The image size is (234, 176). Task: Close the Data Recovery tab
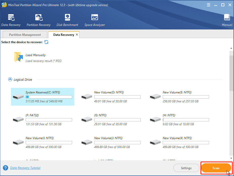pyautogui.click(x=77, y=35)
